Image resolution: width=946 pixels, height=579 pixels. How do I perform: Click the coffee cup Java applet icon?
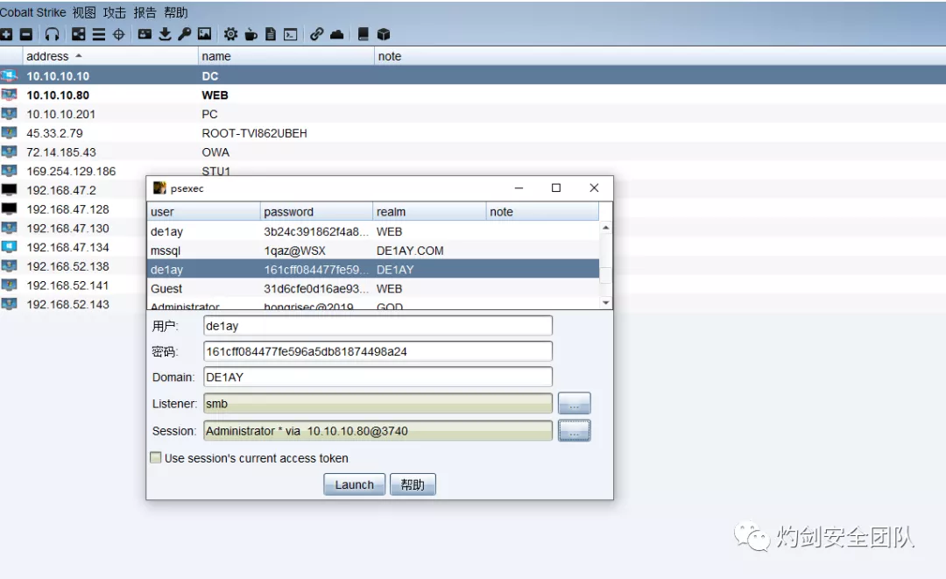point(251,34)
